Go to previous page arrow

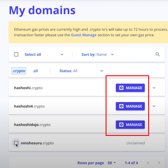[148, 163]
